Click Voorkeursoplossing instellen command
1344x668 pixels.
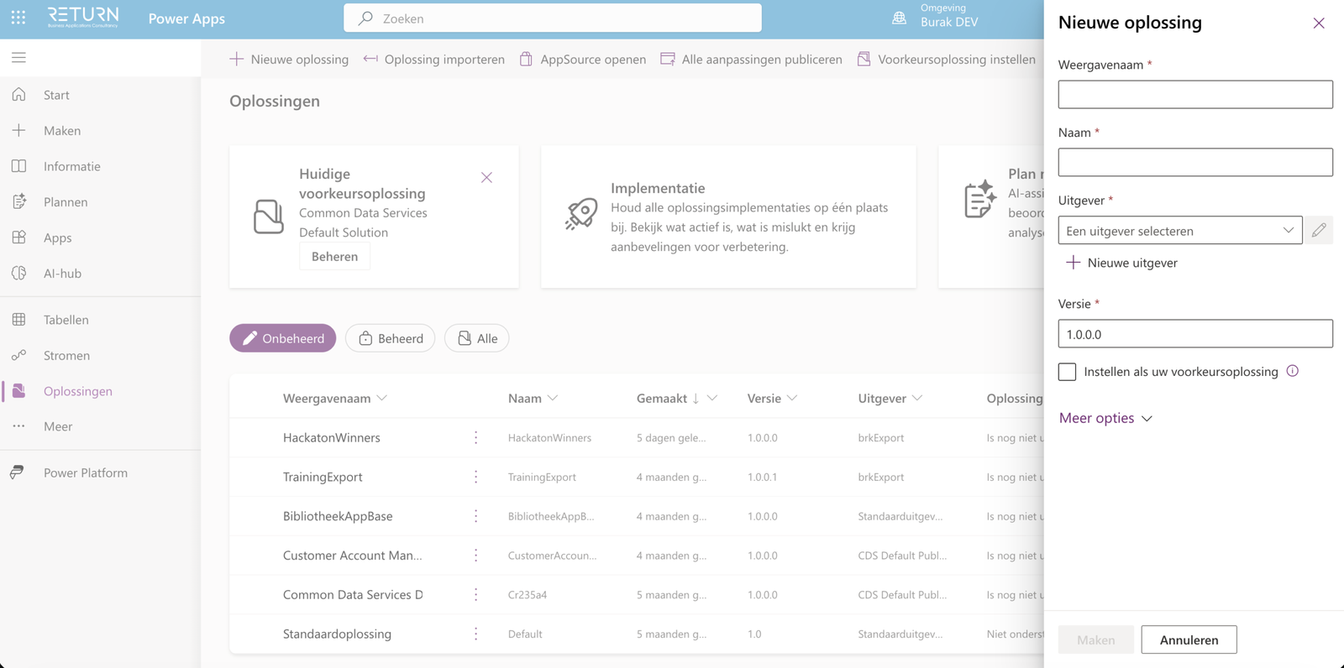(x=947, y=59)
